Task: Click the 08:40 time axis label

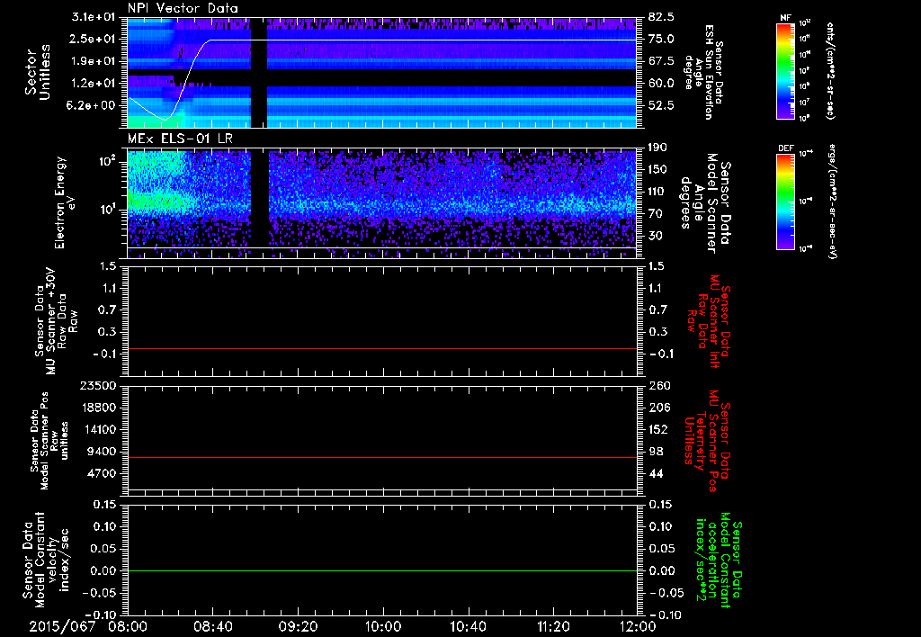Action: [x=212, y=626]
